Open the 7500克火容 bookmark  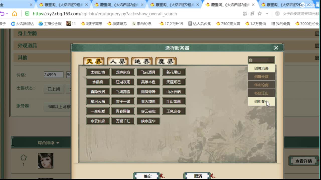228,23
